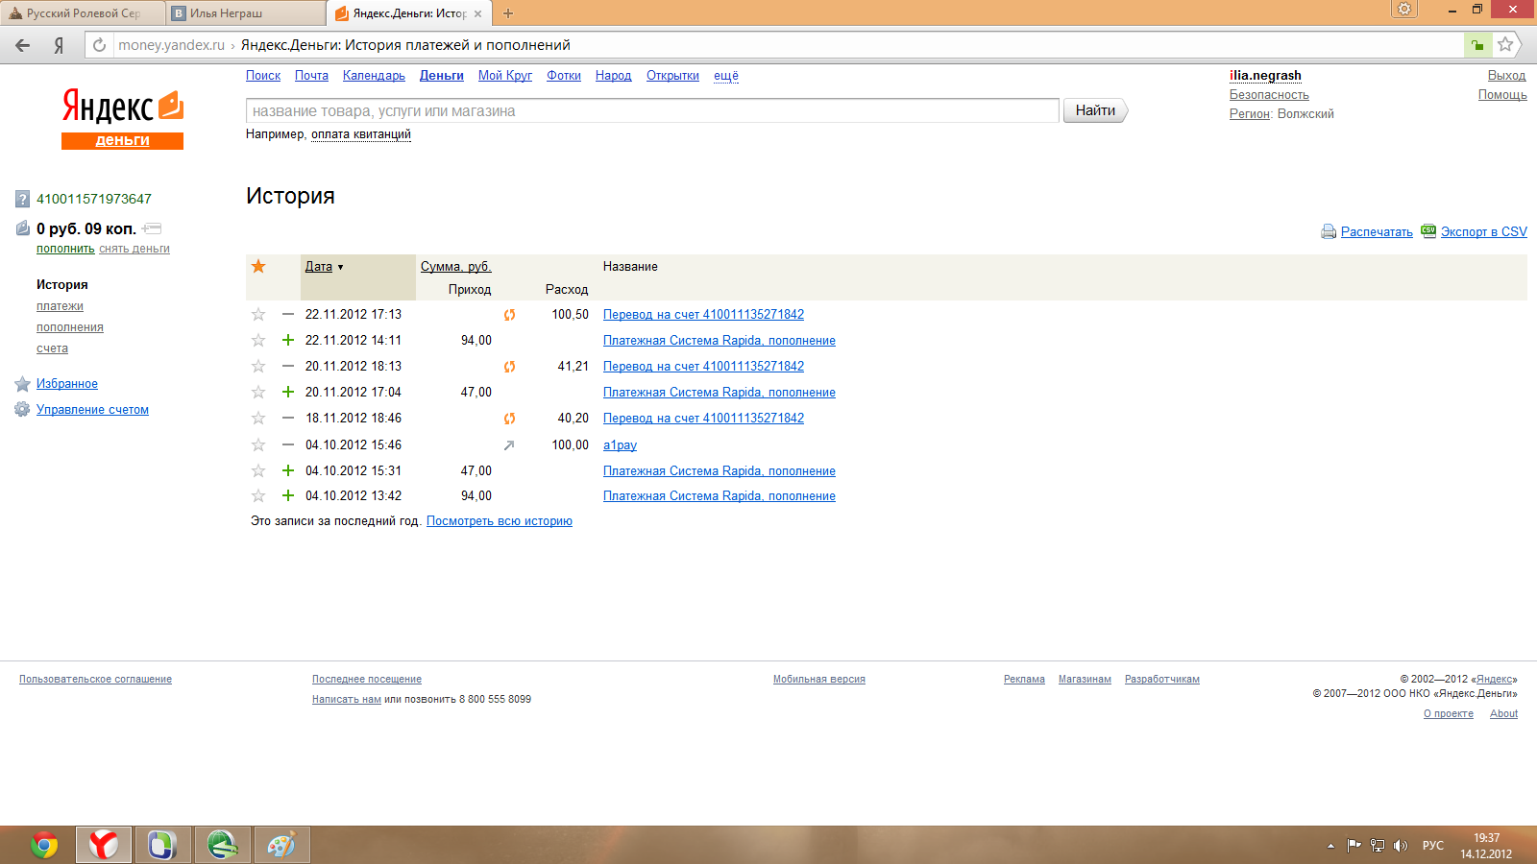Image resolution: width=1537 pixels, height=864 pixels.
Task: Open Мой Круг in the top navigation
Action: coord(505,75)
